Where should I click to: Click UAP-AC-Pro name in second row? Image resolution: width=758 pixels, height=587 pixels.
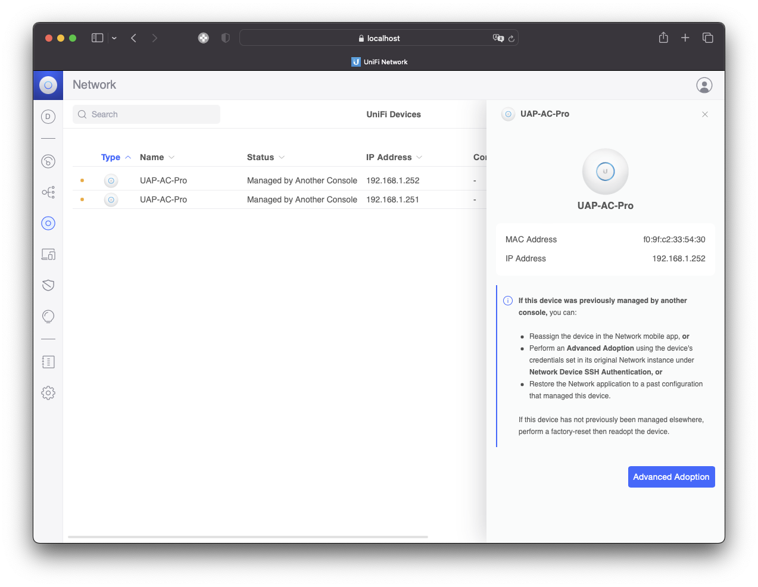163,199
